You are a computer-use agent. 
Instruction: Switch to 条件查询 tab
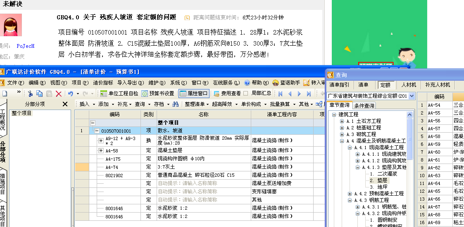pyautogui.click(x=364, y=105)
